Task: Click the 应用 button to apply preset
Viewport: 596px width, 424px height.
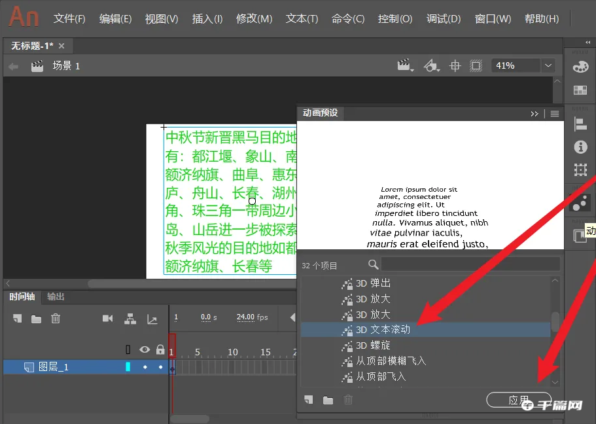Action: pyautogui.click(x=517, y=399)
